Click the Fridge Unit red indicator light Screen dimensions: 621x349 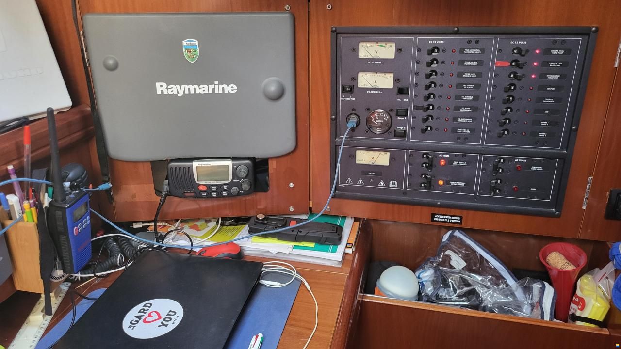point(533,76)
